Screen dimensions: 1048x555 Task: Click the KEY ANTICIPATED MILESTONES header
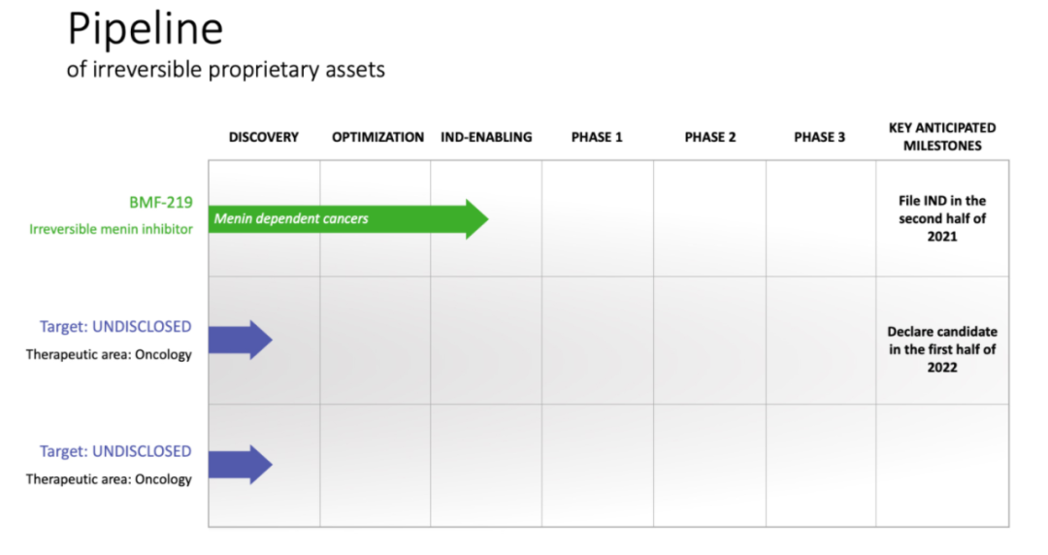942,137
